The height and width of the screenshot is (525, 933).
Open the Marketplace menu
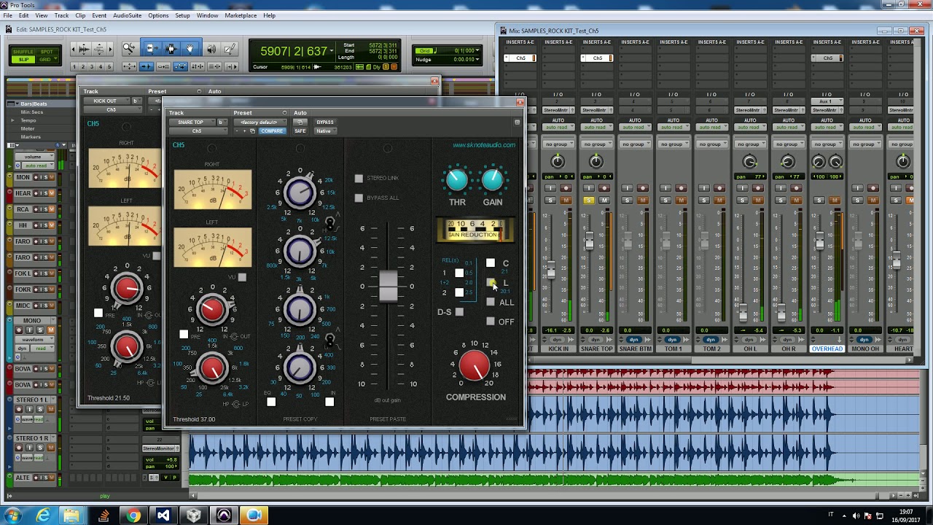click(241, 15)
